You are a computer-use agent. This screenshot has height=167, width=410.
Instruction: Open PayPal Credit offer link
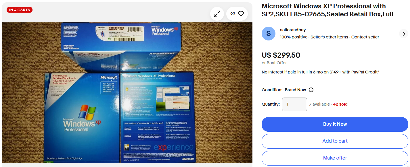(x=364, y=72)
